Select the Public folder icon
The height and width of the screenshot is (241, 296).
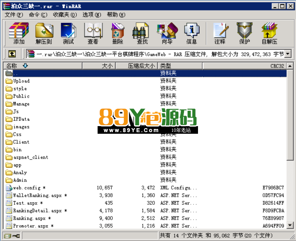click(x=9, y=96)
